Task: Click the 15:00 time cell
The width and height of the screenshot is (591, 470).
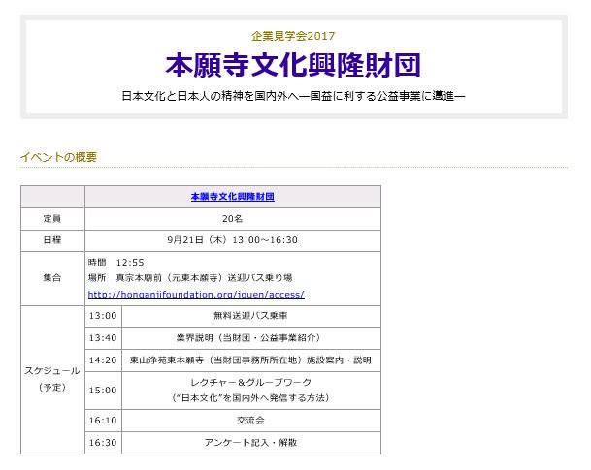Action: 103,391
